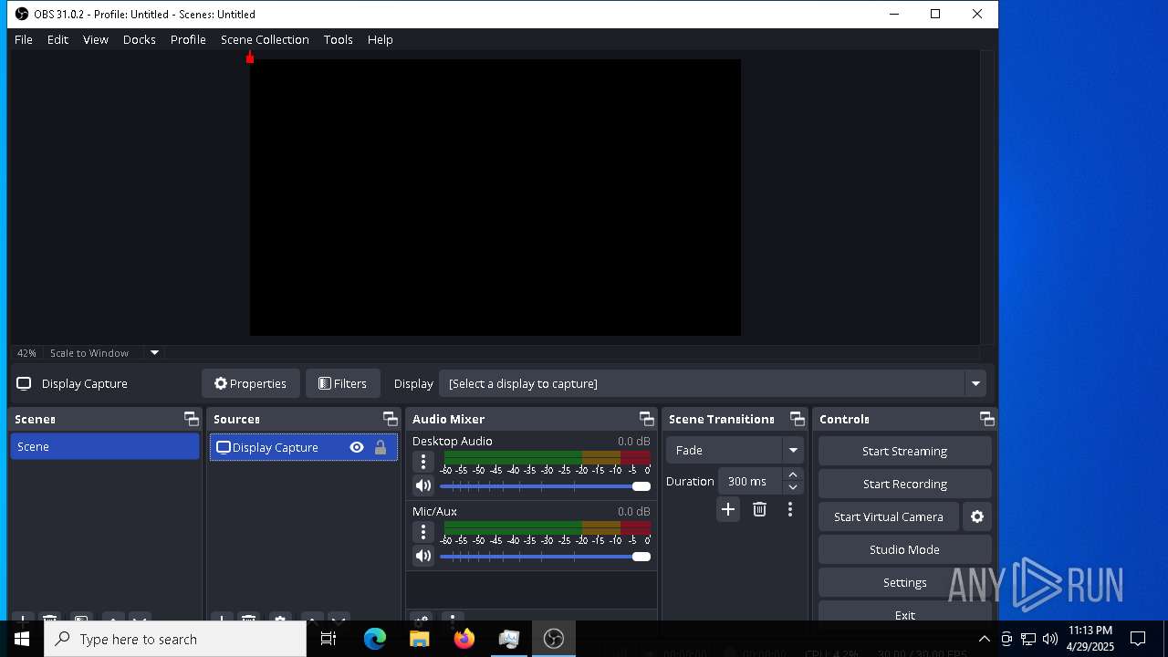Open the Windows Start menu

pyautogui.click(x=22, y=639)
